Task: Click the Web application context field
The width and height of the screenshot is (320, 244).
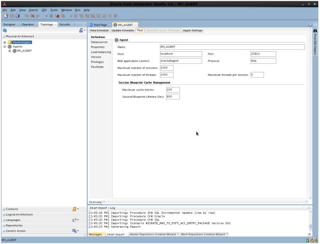Action: [181, 61]
